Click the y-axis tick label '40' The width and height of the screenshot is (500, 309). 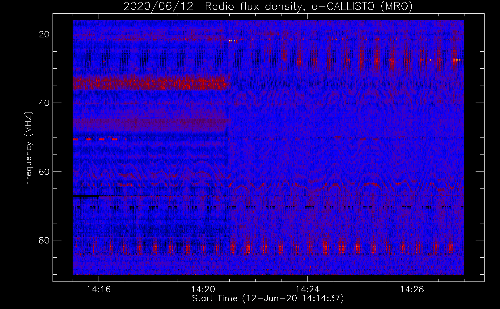[x=44, y=103]
